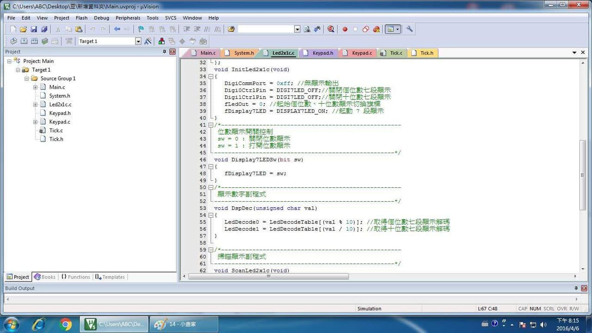Open the Configuration wrench icon
The image size is (592, 333).
(x=409, y=29)
